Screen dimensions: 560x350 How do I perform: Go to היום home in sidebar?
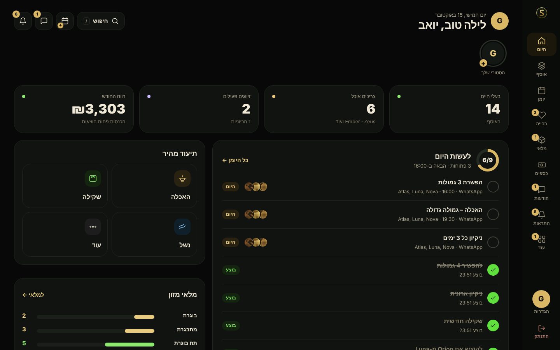(541, 44)
